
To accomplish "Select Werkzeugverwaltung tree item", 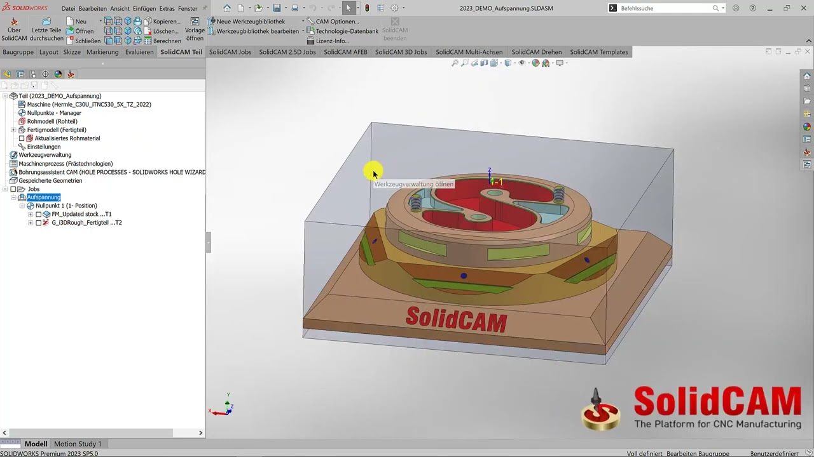I will [x=40, y=155].
